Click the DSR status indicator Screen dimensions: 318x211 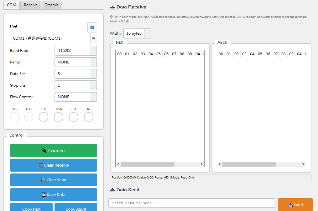59,117
